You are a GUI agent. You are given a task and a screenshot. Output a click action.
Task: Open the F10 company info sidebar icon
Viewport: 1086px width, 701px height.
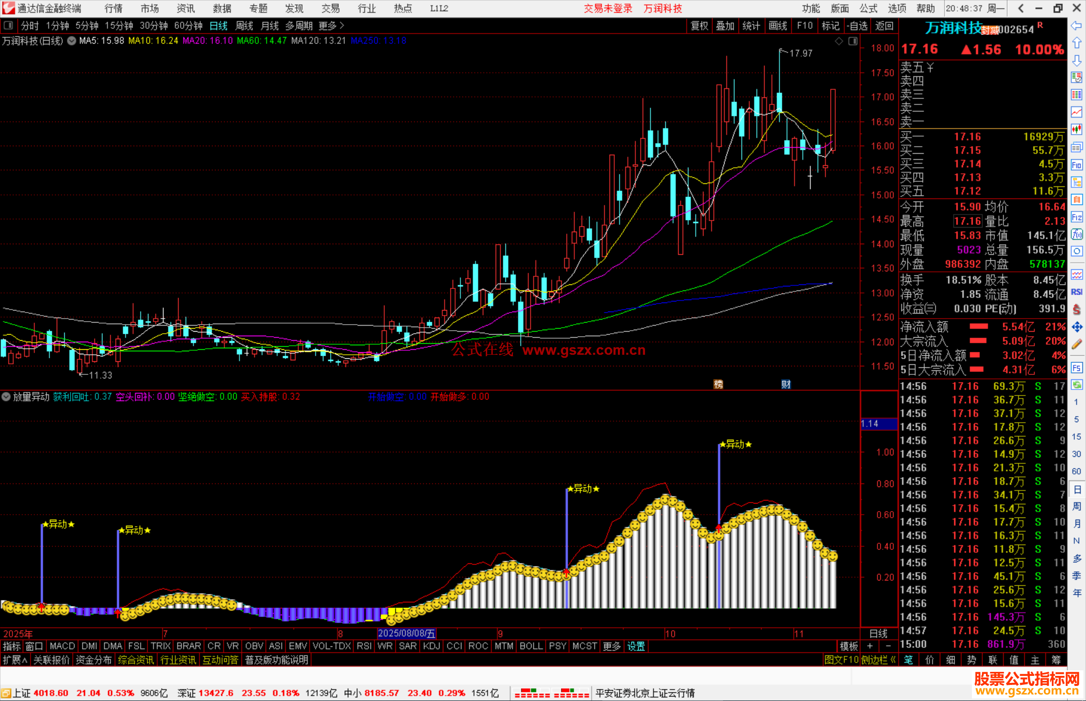tap(1076, 165)
